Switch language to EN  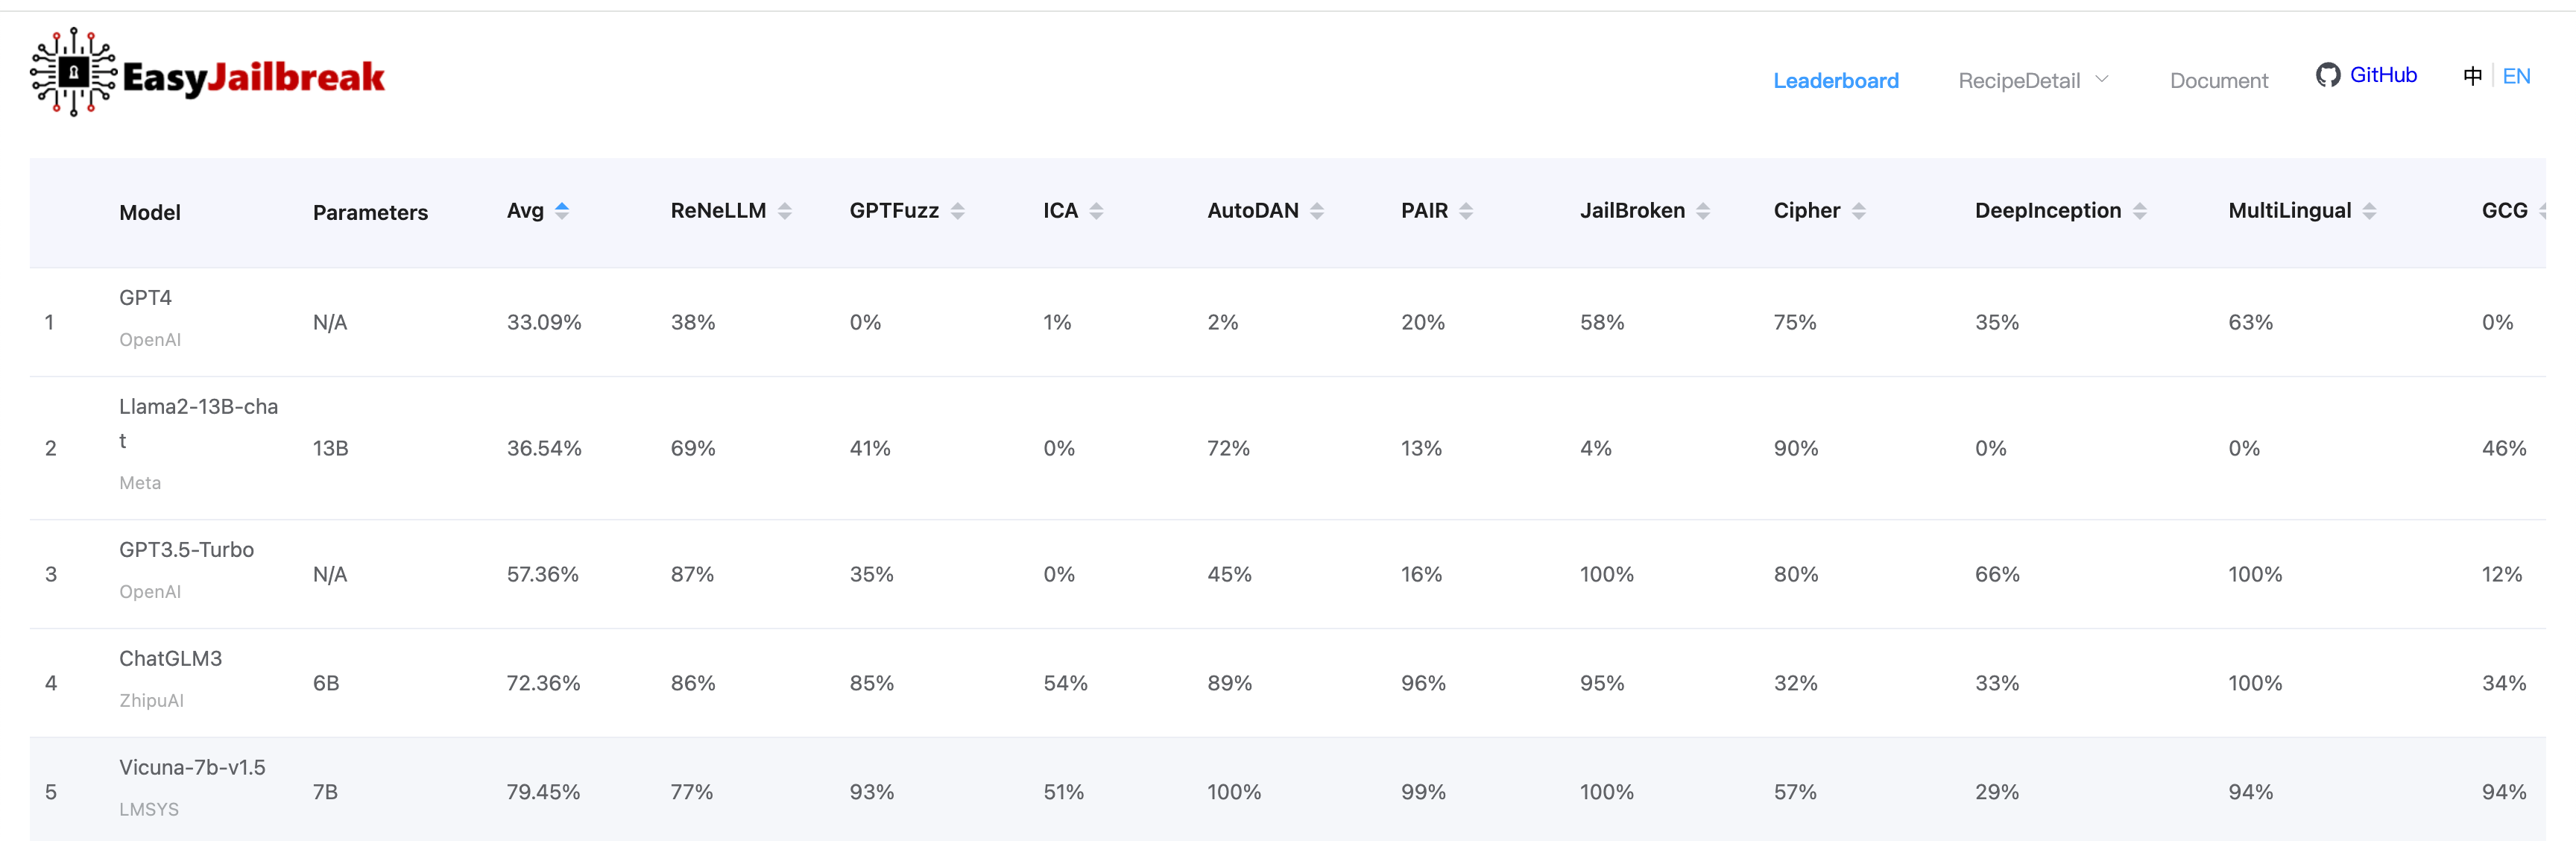coord(2516,76)
